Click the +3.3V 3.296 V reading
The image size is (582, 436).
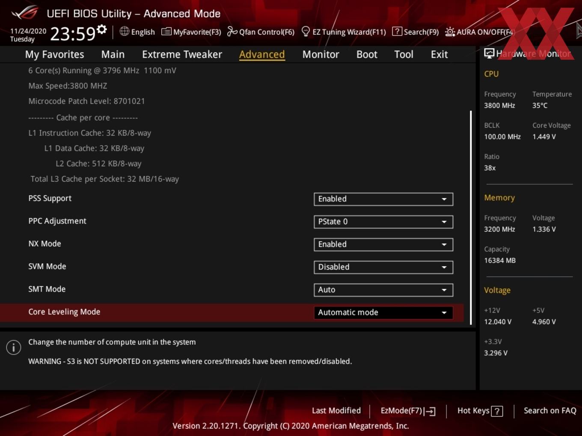click(x=496, y=353)
